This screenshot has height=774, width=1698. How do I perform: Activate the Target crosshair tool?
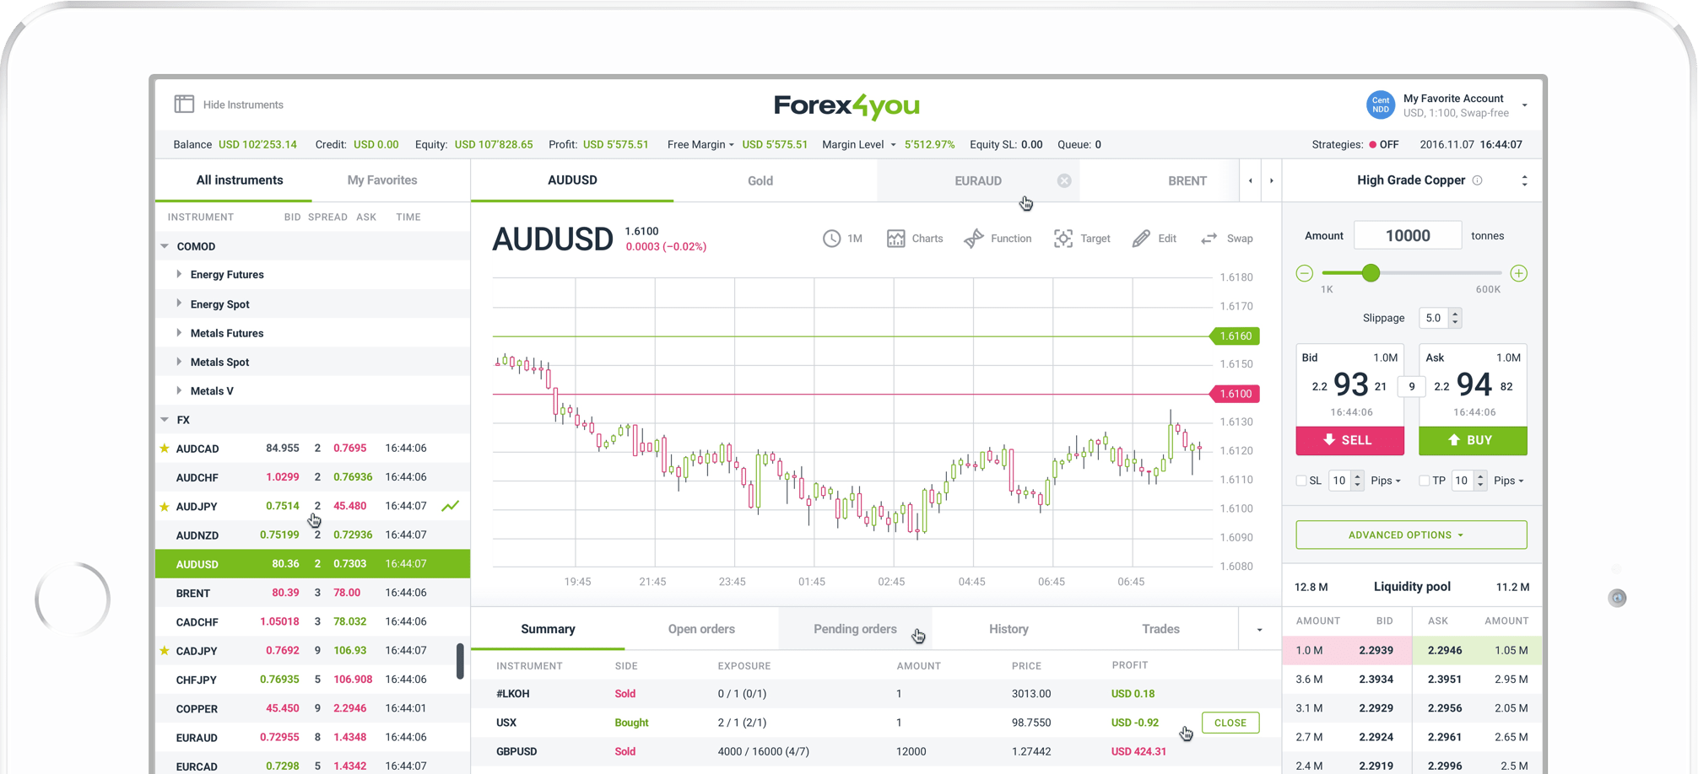tap(1063, 239)
